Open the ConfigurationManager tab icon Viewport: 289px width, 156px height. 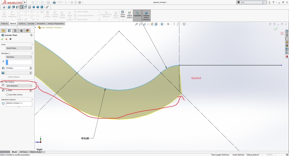(15, 31)
